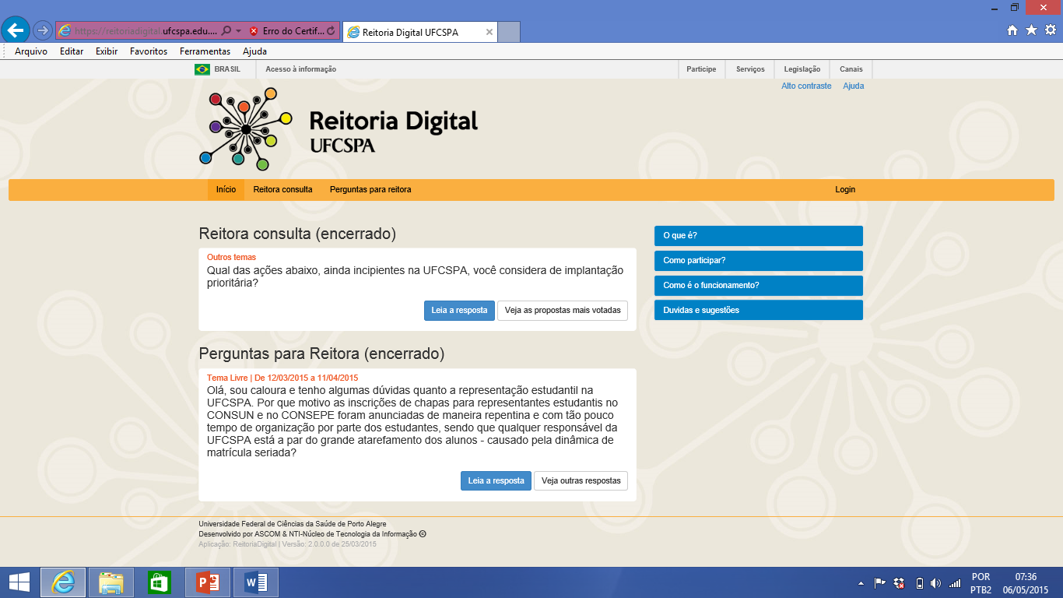Click Serviços in the government bar

coord(750,69)
